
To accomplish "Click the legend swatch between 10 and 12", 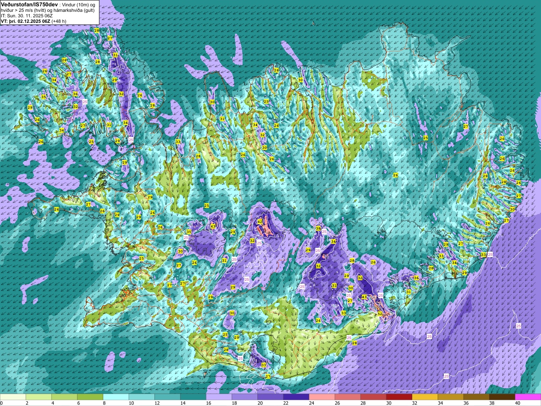I will pos(142,397).
